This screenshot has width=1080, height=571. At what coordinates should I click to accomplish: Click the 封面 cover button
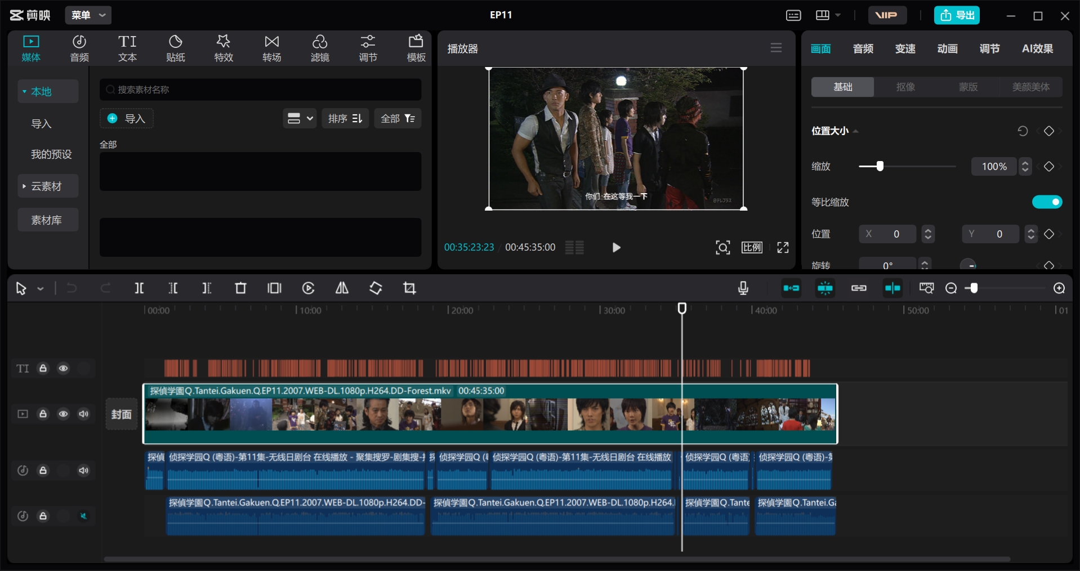pos(122,414)
